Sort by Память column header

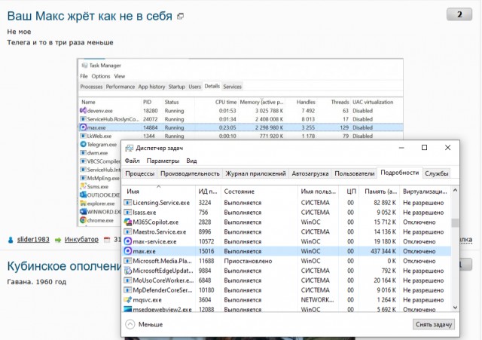[x=380, y=191]
